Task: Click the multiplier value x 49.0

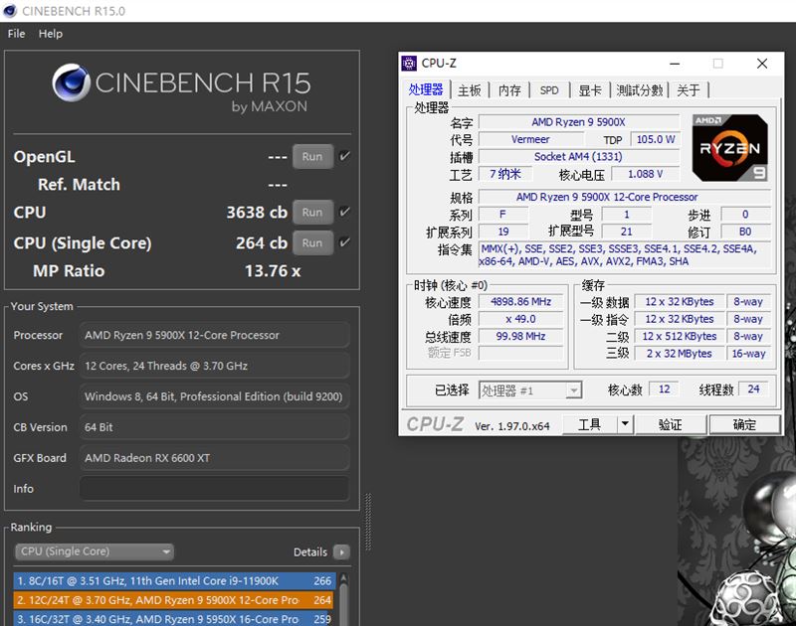Action: tap(520, 319)
